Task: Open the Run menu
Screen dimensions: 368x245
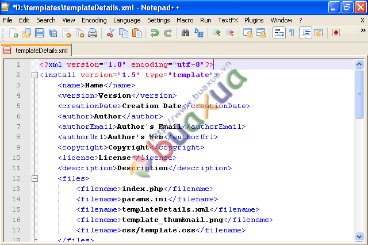Action: (206, 20)
